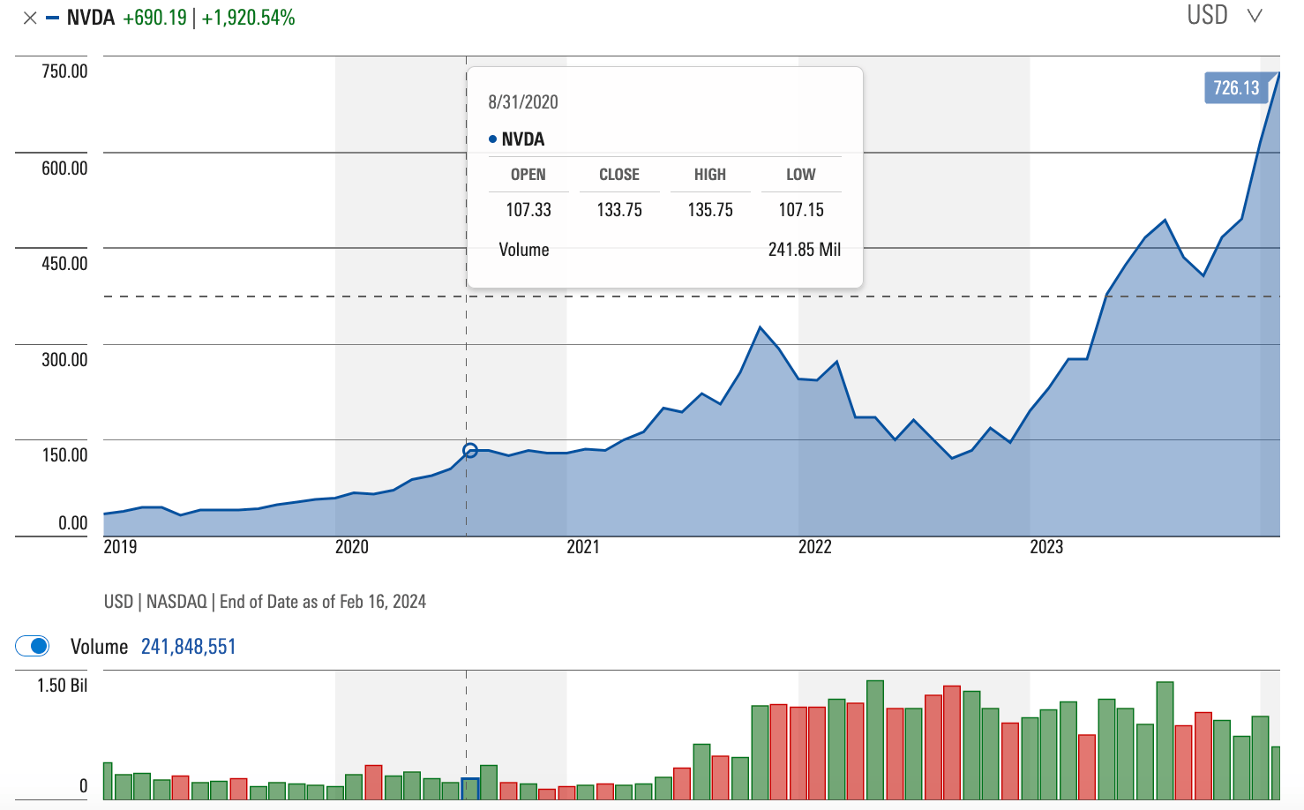Viewport: 1304px width, 810px height.
Task: Click the blue-outlined highlighted volume bar
Action: point(470,789)
